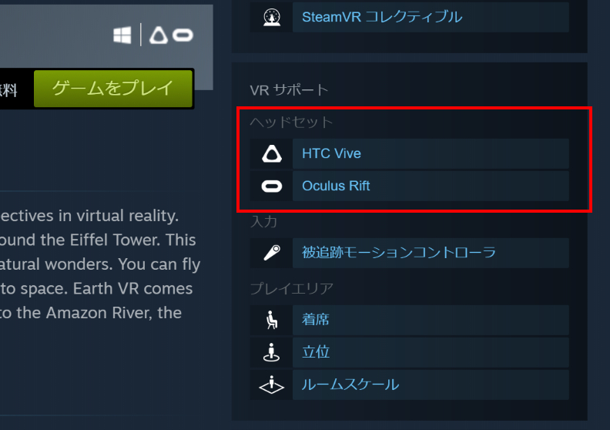This screenshot has width=610, height=430.
Task: Click the Oculus Rift headset icon in VR support list
Action: click(x=272, y=186)
